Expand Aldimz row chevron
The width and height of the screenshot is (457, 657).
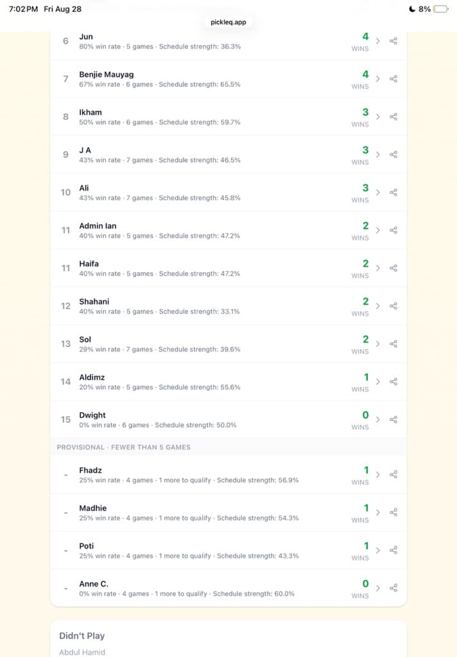tap(378, 382)
